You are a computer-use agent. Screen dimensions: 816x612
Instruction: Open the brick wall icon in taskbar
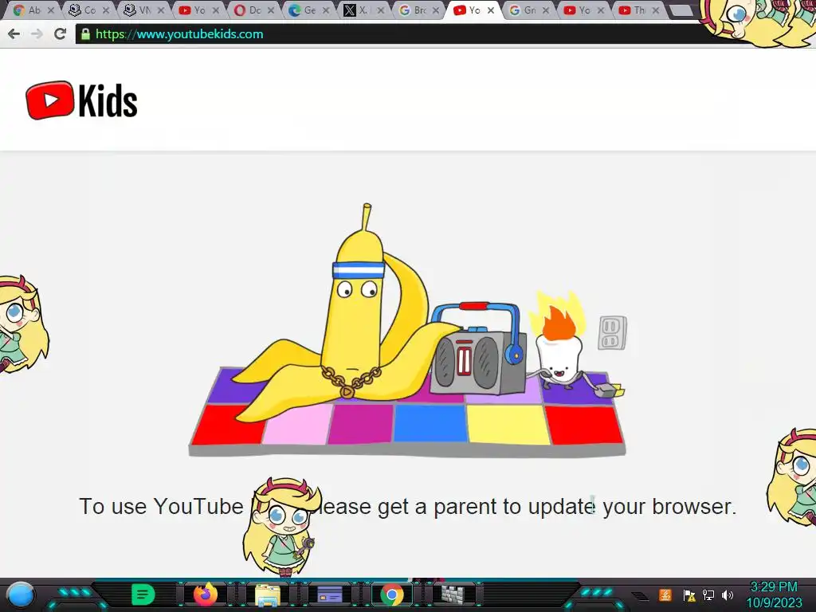pos(453,594)
